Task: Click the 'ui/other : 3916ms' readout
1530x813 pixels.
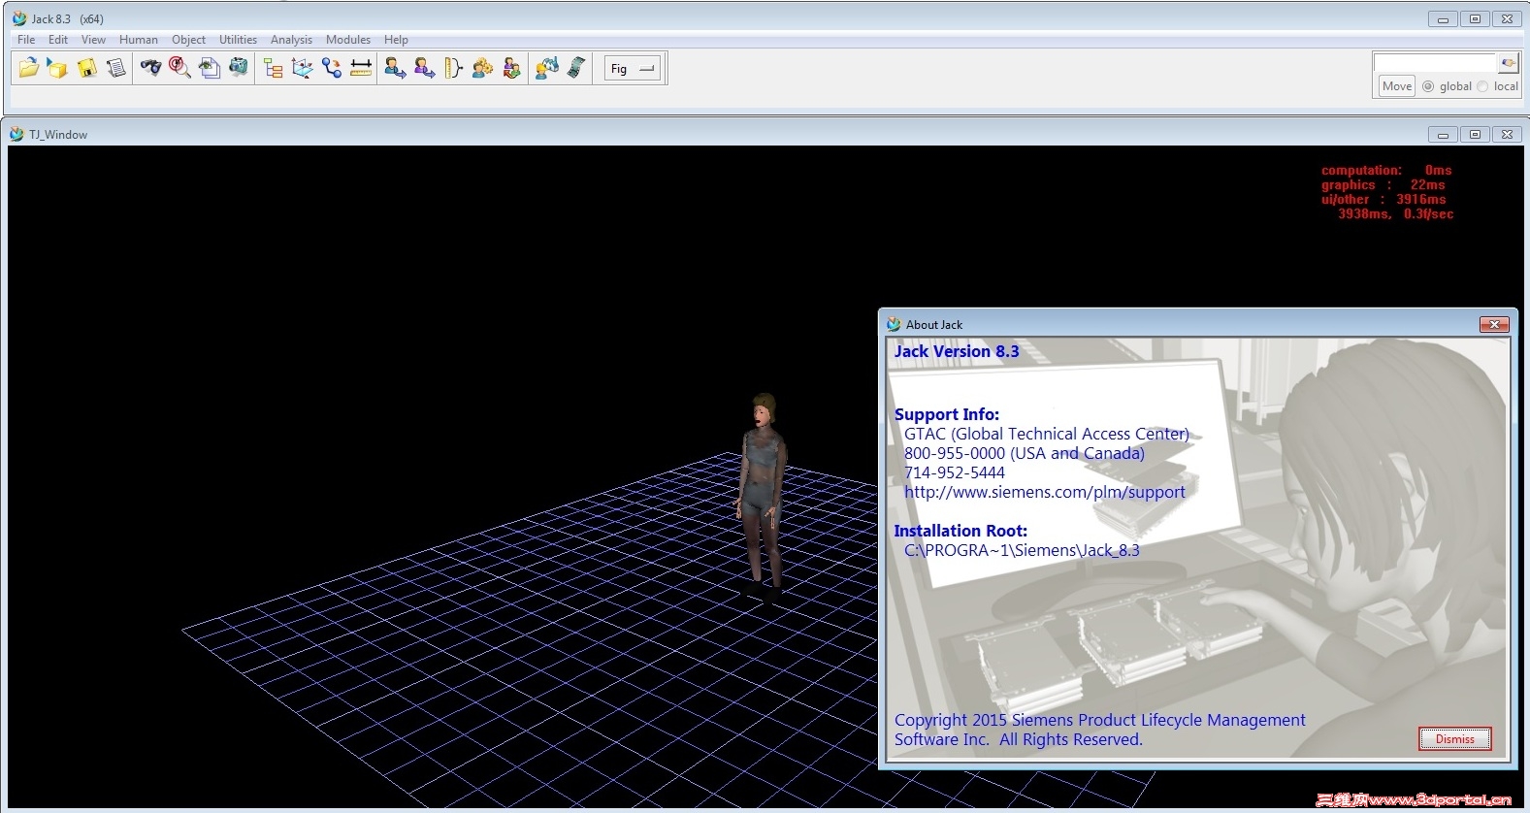Action: [x=1384, y=199]
